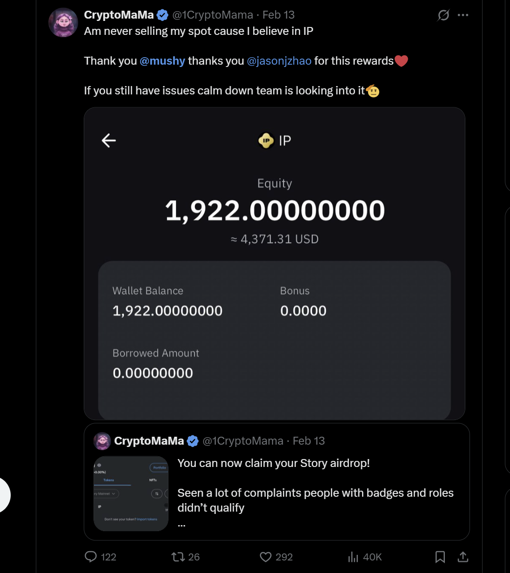Click the small avatar in quoted tweet
This screenshot has width=510, height=573.
[x=102, y=441]
